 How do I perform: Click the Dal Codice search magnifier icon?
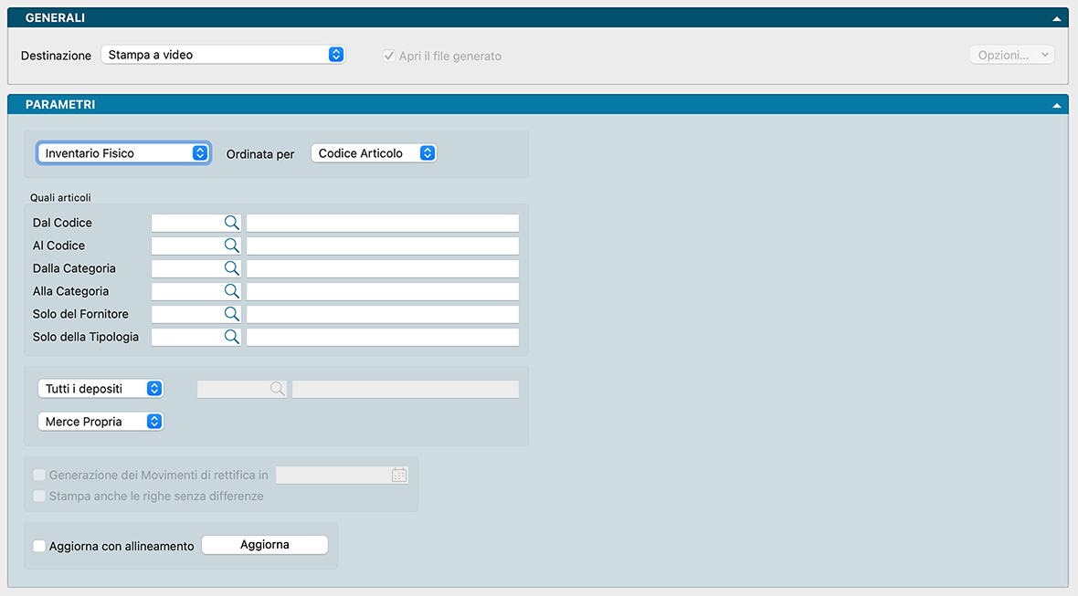[231, 223]
